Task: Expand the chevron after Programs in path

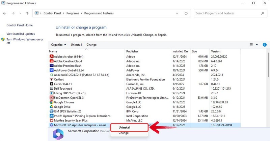Action: coord(81,13)
